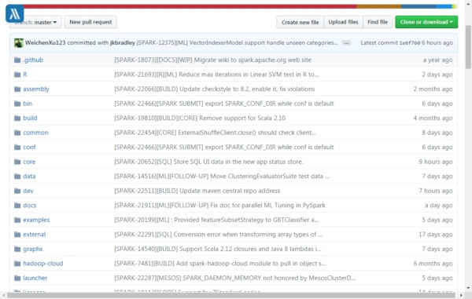Click the vertical scrollbar thumb

pos(468,47)
